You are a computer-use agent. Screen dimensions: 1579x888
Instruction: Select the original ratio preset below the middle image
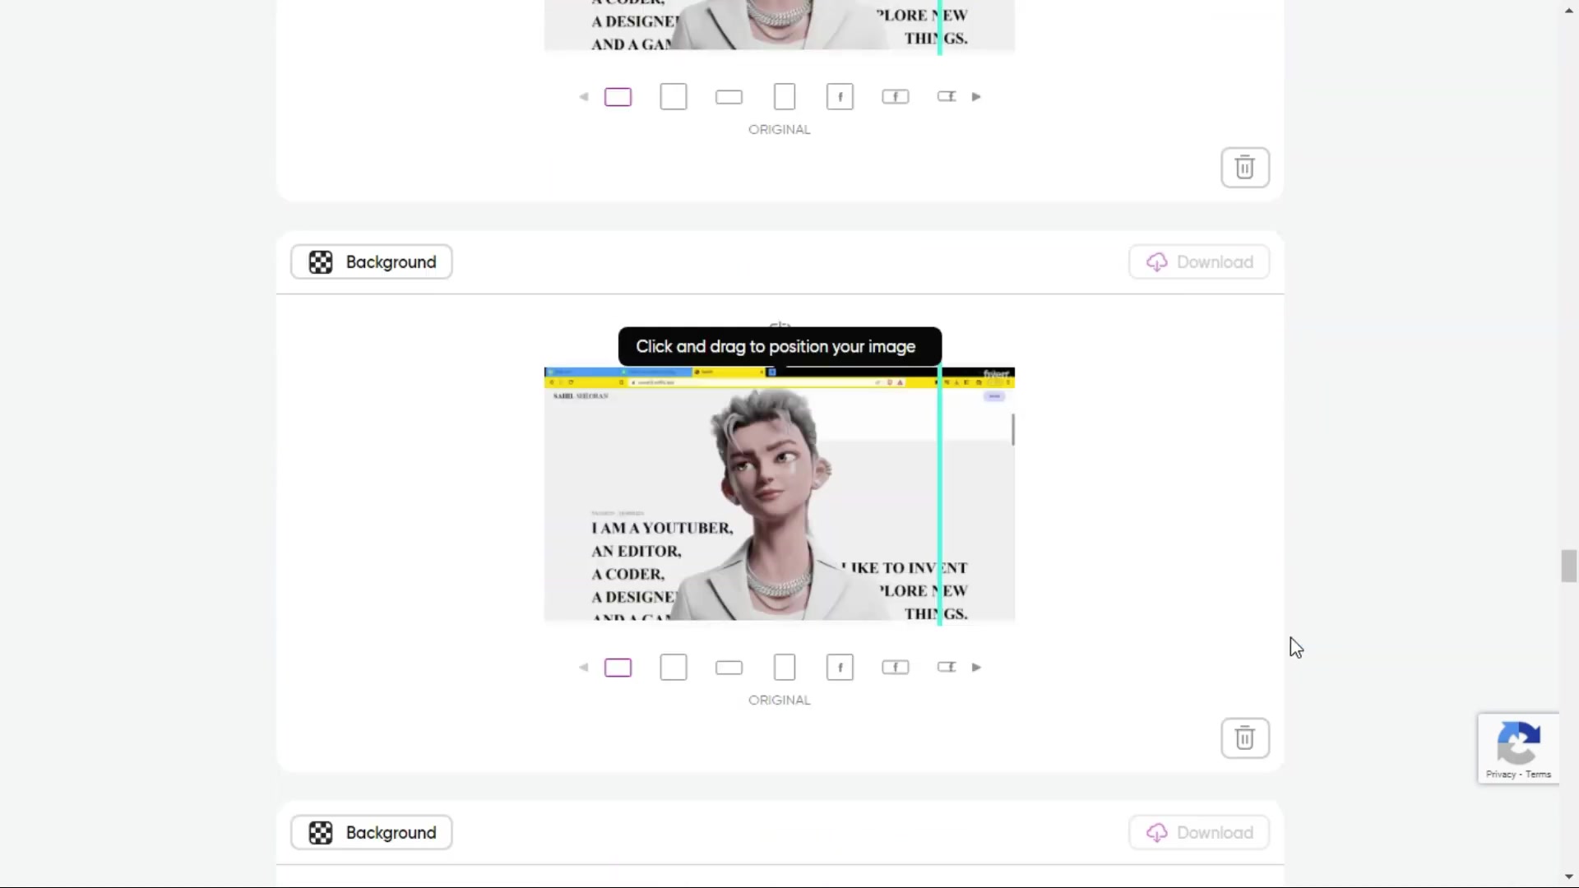[618, 668]
